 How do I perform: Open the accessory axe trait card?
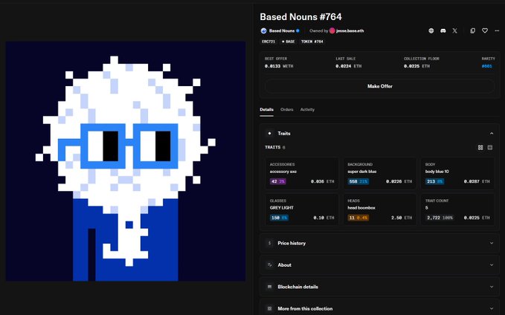302,173
